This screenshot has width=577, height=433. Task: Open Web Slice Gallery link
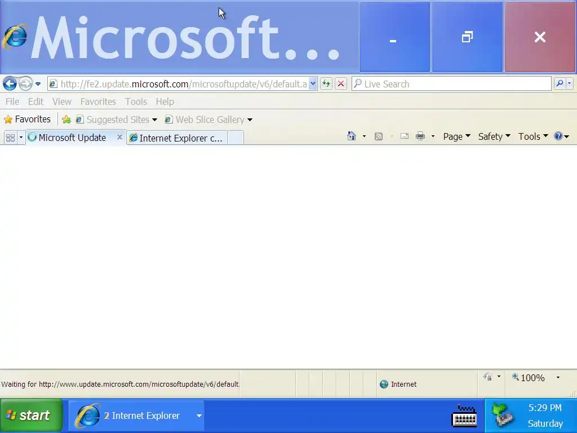pos(208,120)
